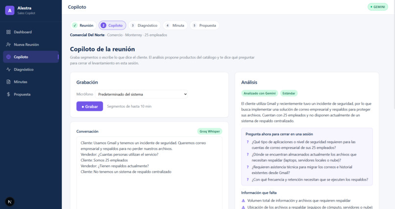
Task: Click the number 2 circle on Copiloto step
Action: (103, 25)
